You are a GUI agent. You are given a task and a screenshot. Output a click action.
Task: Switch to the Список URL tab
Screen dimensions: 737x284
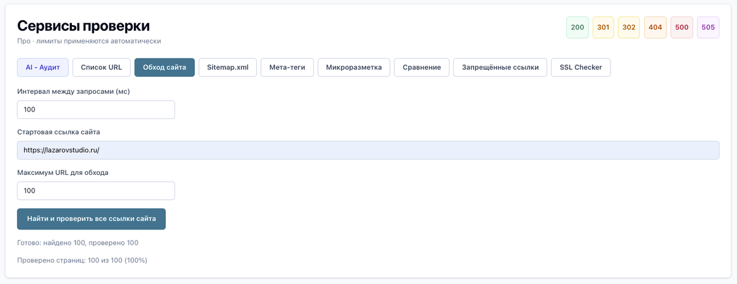tap(101, 67)
